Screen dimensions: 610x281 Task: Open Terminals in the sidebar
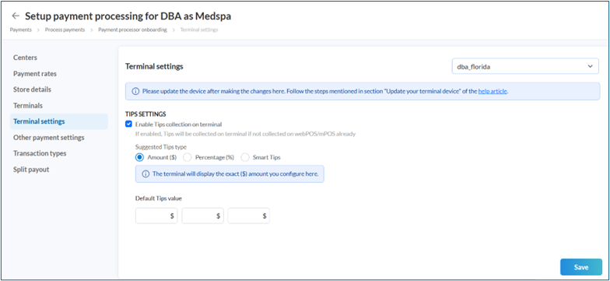point(28,106)
